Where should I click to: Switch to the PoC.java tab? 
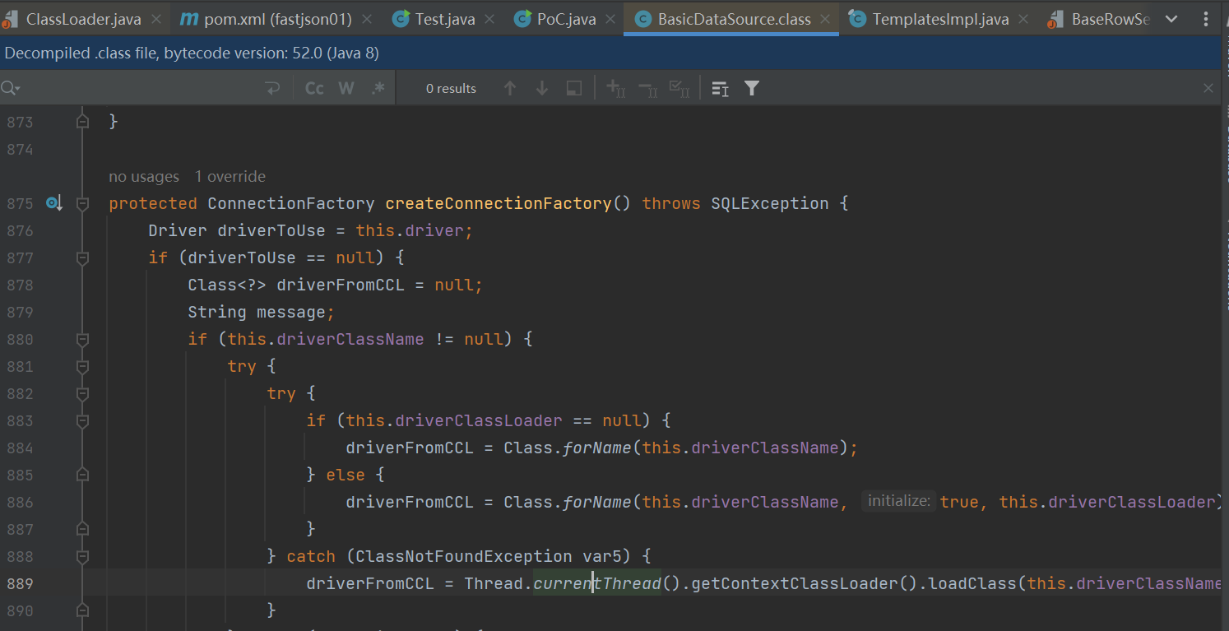(x=556, y=19)
